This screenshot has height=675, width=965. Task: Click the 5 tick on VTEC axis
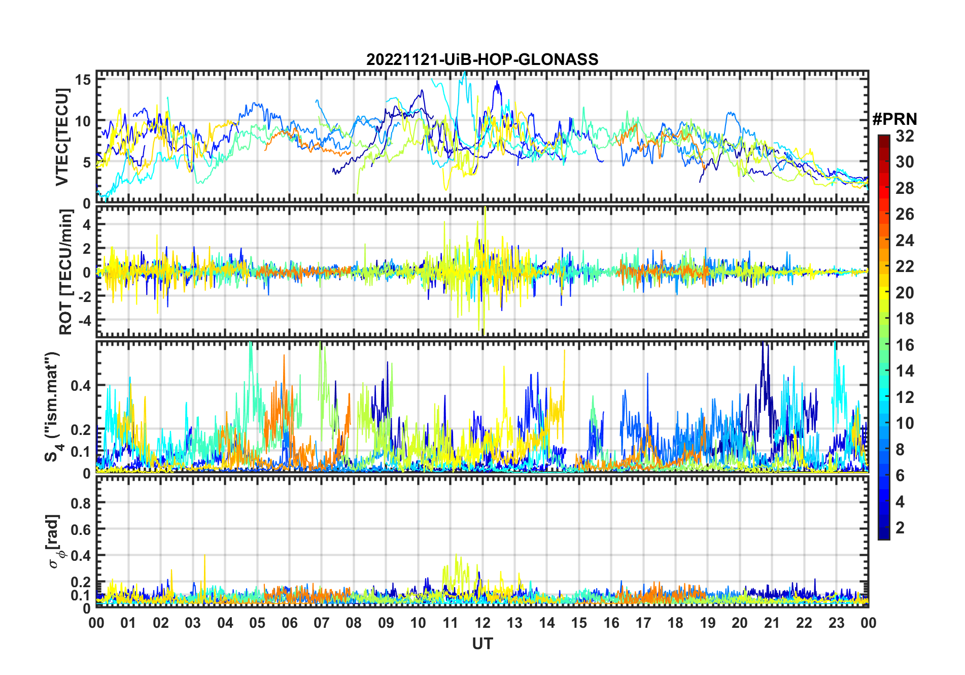[87, 162]
